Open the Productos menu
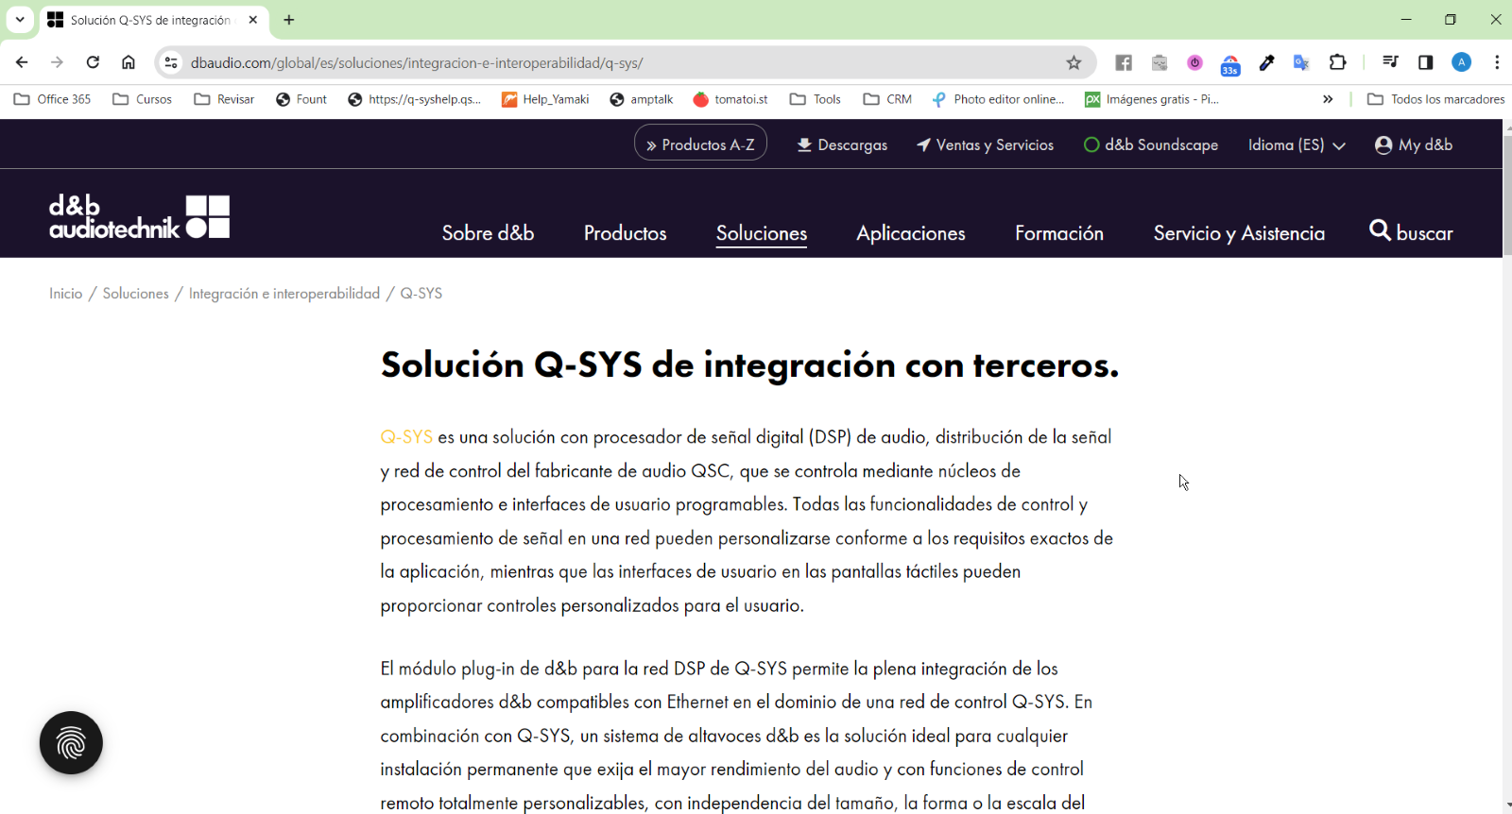Image resolution: width=1512 pixels, height=814 pixels. (626, 233)
